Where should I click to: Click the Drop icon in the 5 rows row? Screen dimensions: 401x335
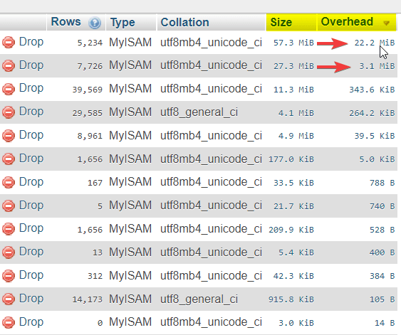point(9,206)
